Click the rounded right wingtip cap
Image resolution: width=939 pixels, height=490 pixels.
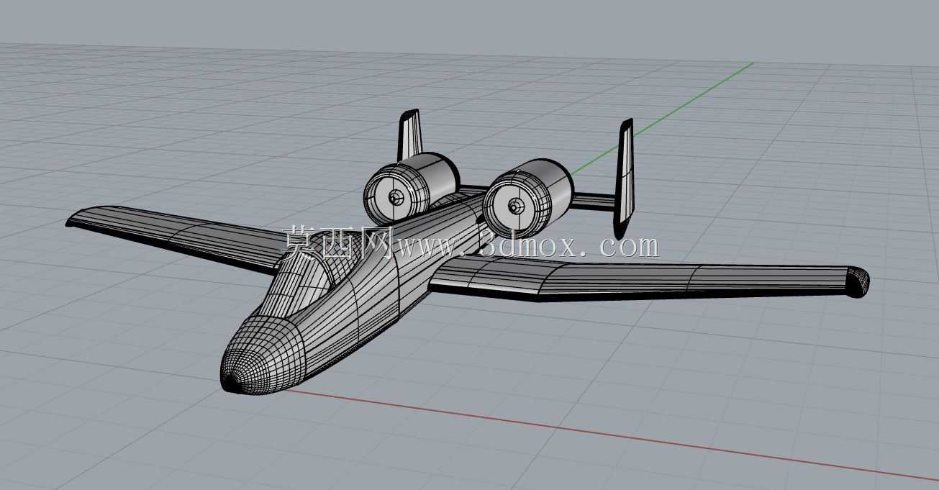[857, 281]
